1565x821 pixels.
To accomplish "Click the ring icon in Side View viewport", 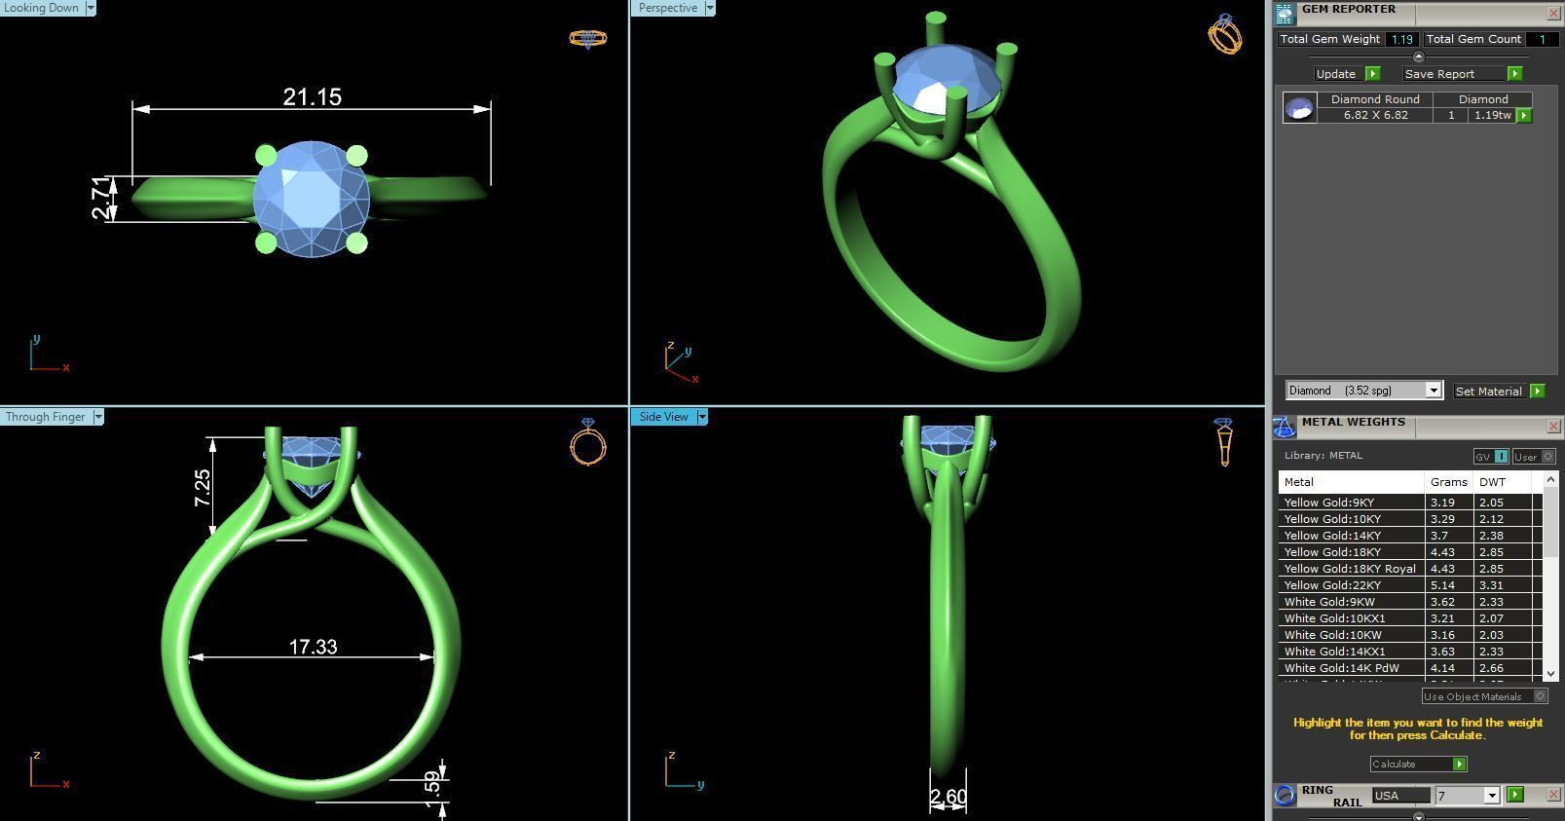I will click(1224, 442).
